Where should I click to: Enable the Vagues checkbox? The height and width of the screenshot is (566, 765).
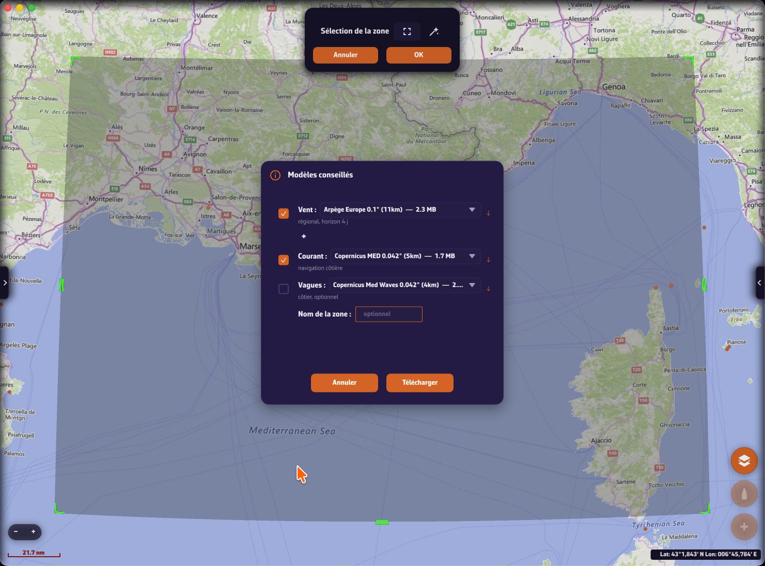click(x=284, y=289)
